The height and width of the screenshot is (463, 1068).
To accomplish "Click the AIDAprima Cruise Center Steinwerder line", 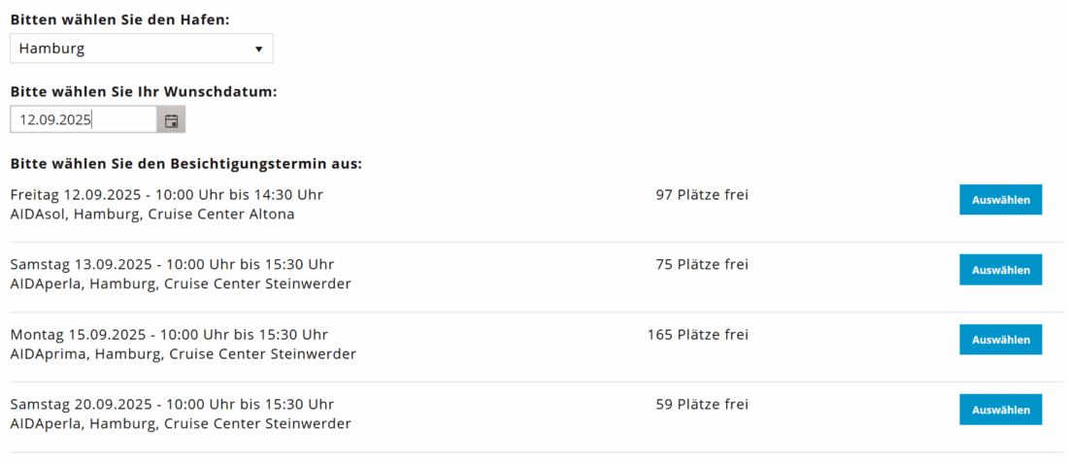I will [x=184, y=354].
